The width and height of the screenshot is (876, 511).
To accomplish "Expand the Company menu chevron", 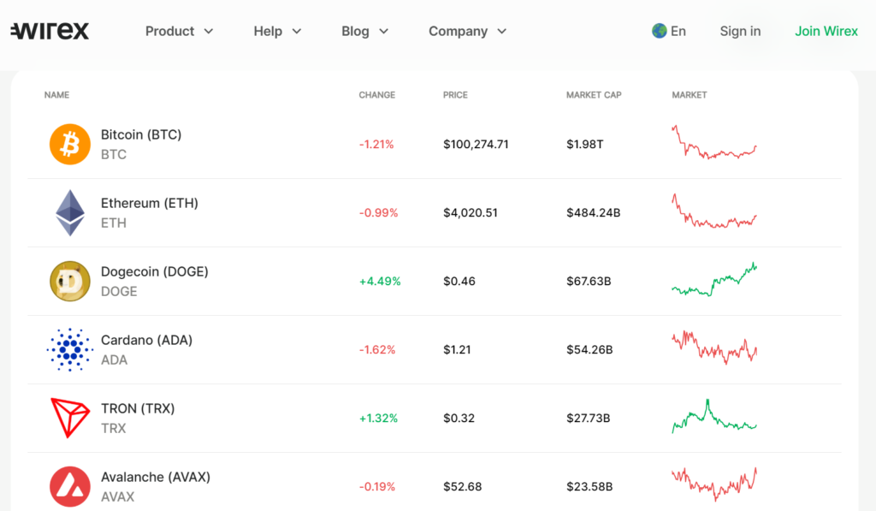I will click(501, 32).
